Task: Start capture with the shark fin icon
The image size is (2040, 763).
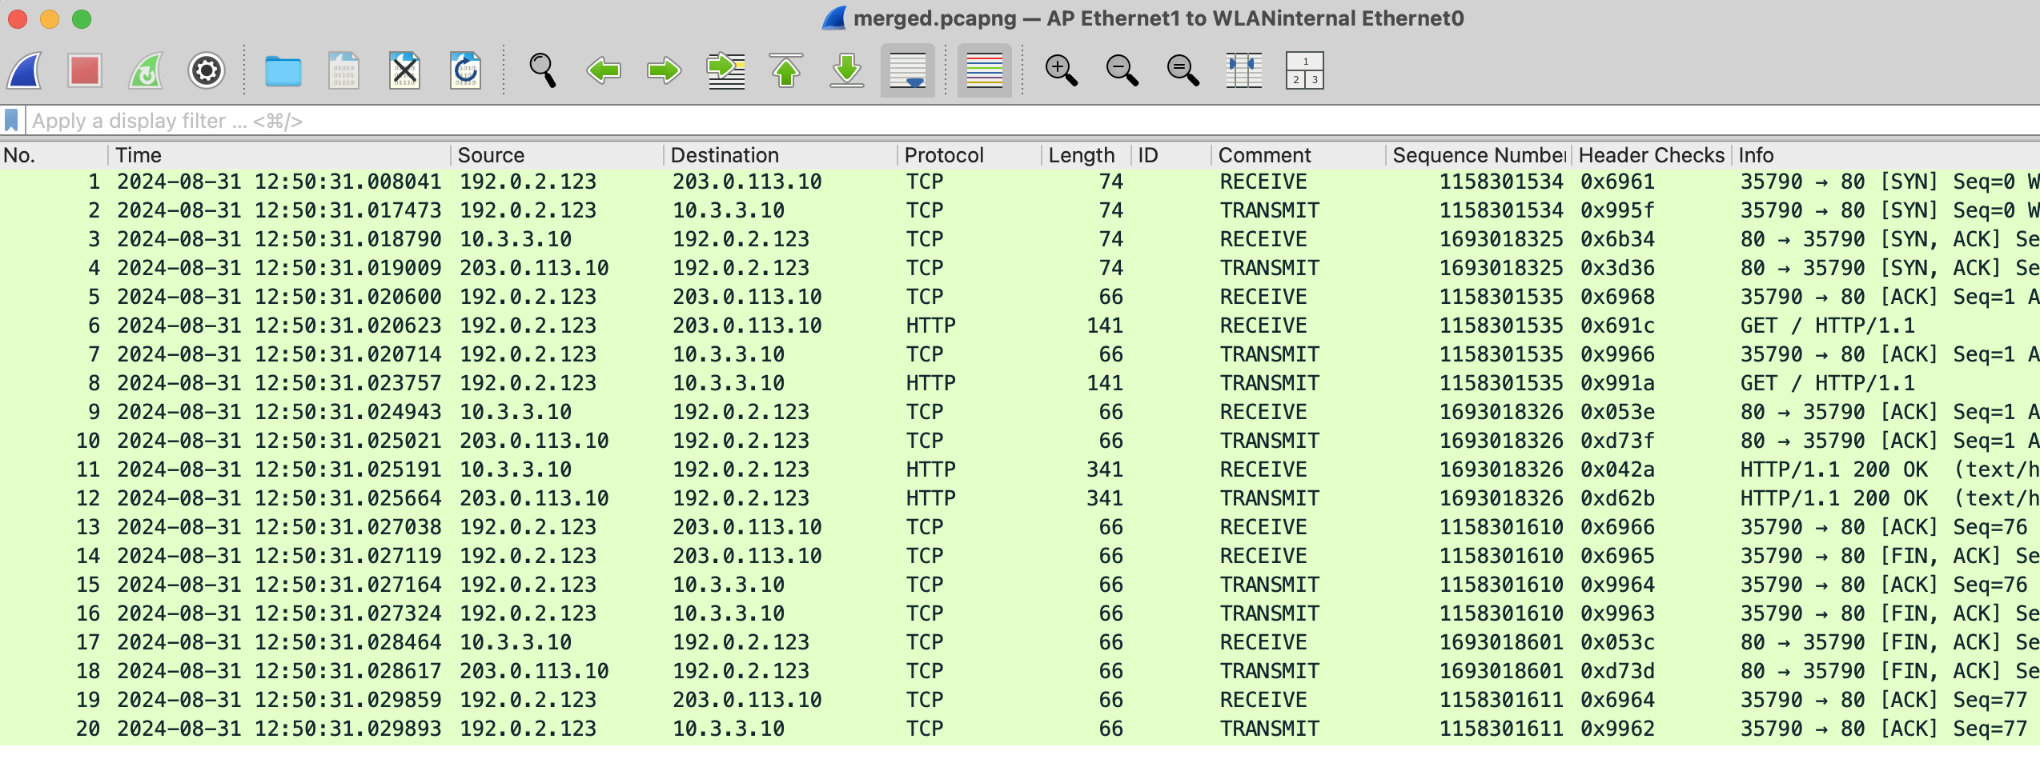Action: (26, 71)
